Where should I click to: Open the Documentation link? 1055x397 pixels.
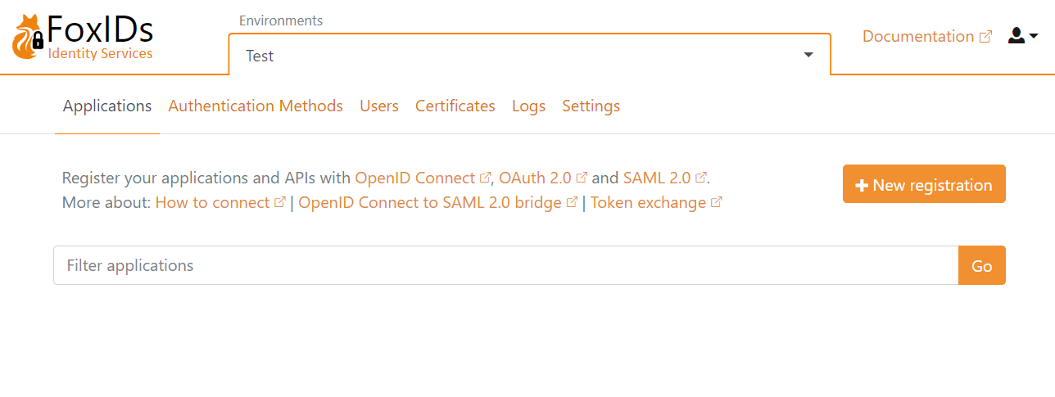pyautogui.click(x=917, y=36)
